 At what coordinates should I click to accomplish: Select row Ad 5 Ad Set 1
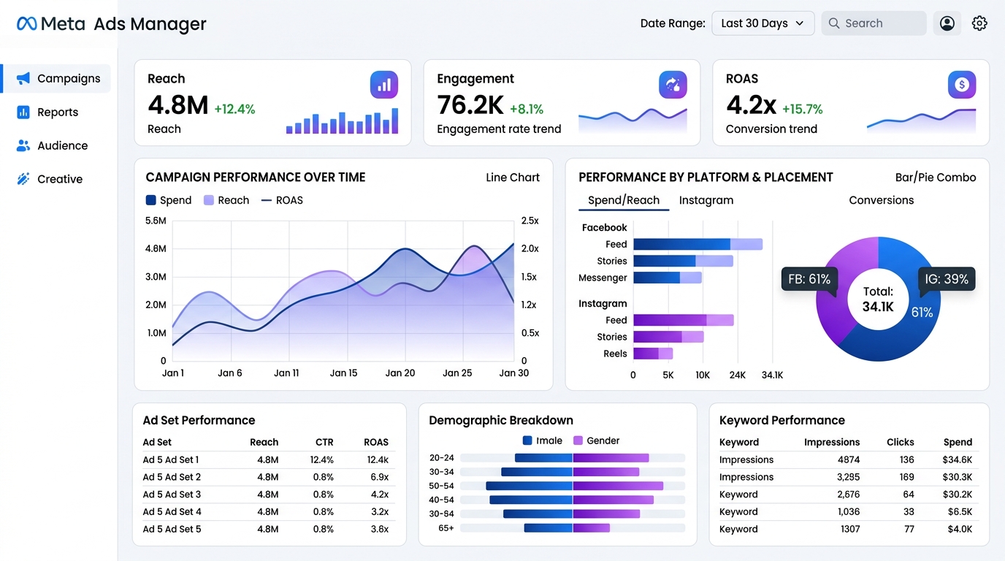(x=268, y=460)
